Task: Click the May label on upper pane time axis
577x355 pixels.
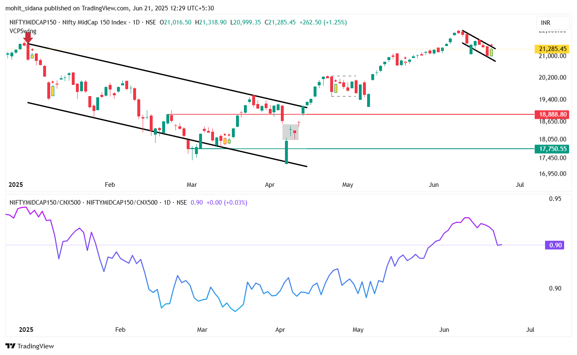Action: point(348,185)
